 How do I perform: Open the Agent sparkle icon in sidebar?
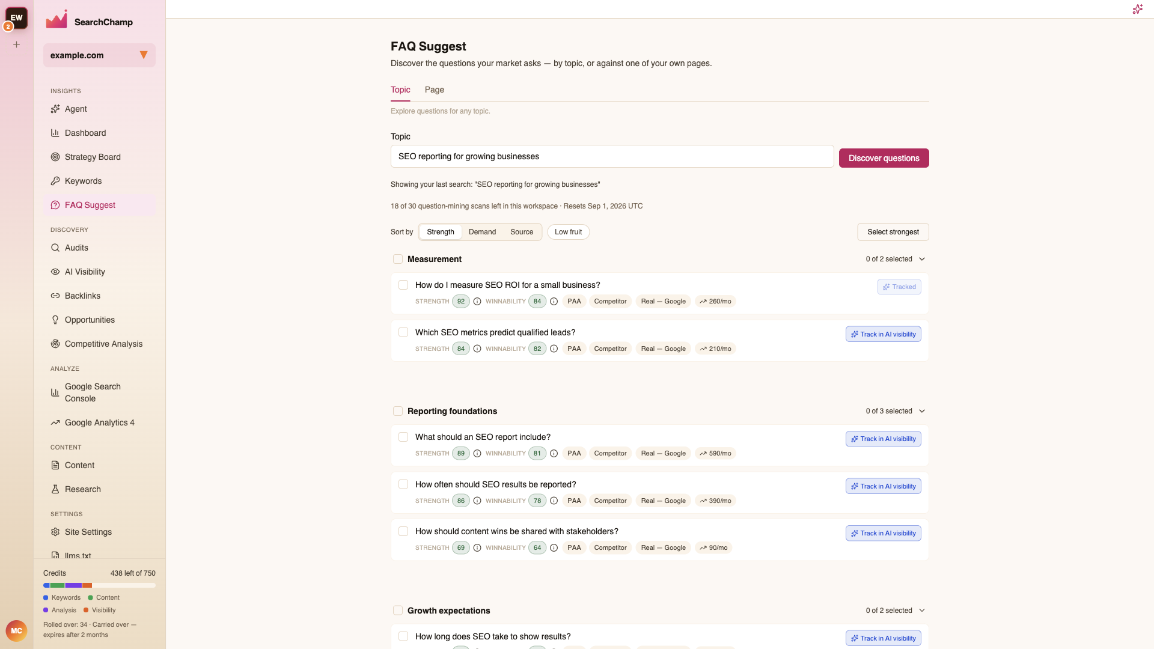(x=55, y=109)
